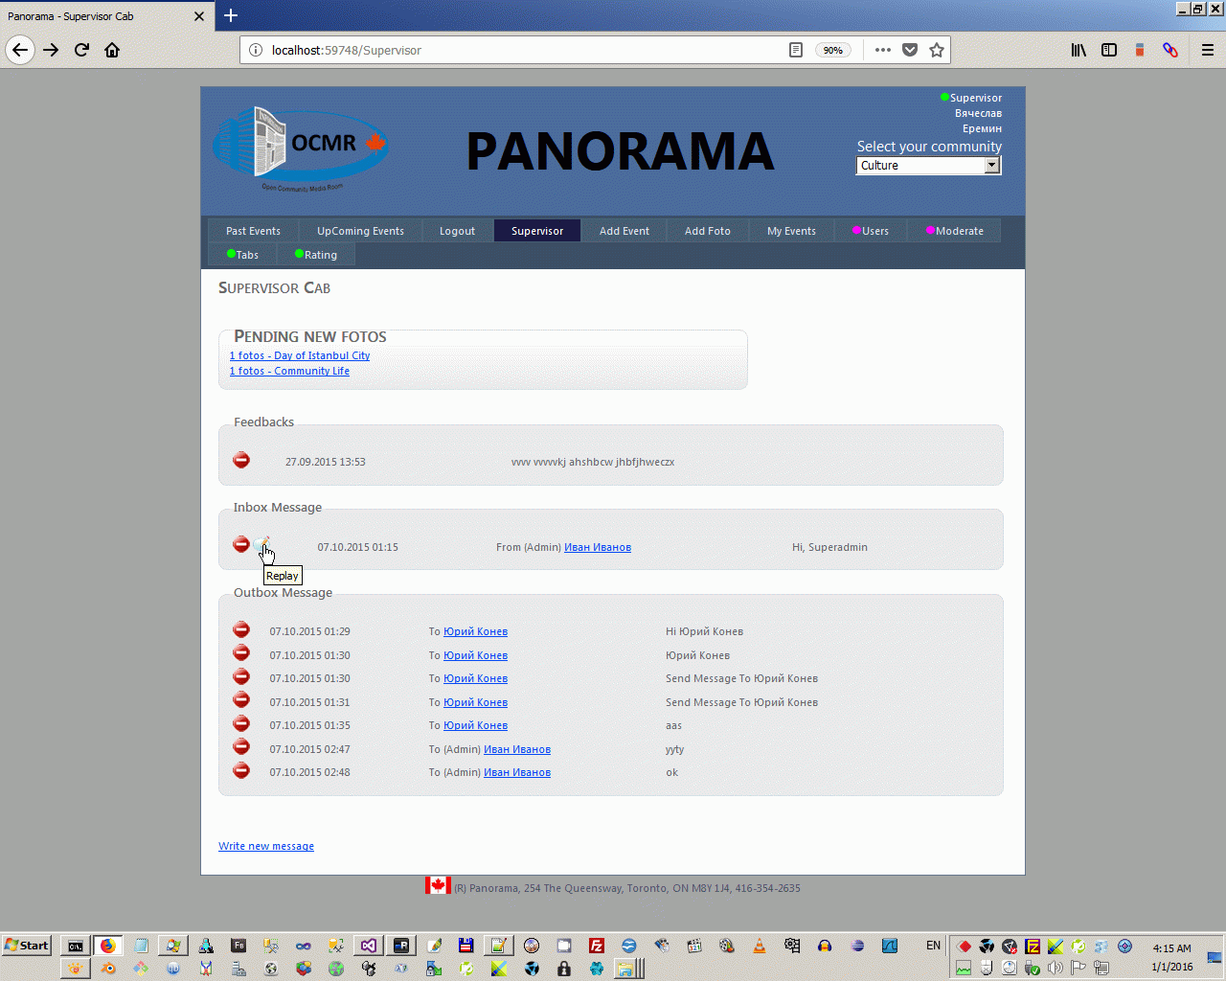Open page actions three-dot menu
The image size is (1226, 981).
click(883, 50)
